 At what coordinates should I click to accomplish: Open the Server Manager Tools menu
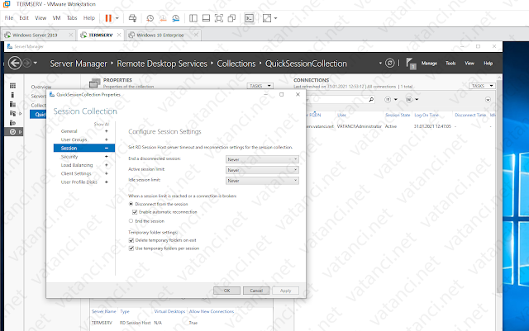click(x=450, y=63)
